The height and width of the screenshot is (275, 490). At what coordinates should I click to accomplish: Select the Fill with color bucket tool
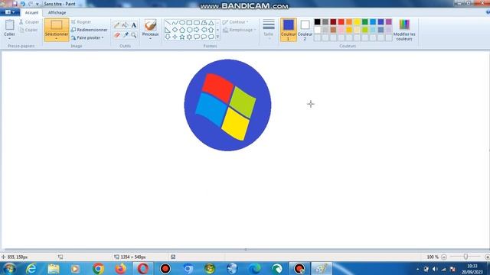(126, 25)
